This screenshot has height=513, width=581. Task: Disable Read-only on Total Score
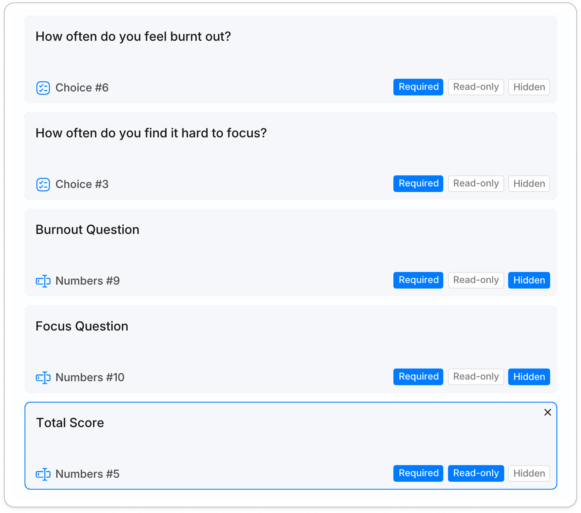[x=476, y=473]
